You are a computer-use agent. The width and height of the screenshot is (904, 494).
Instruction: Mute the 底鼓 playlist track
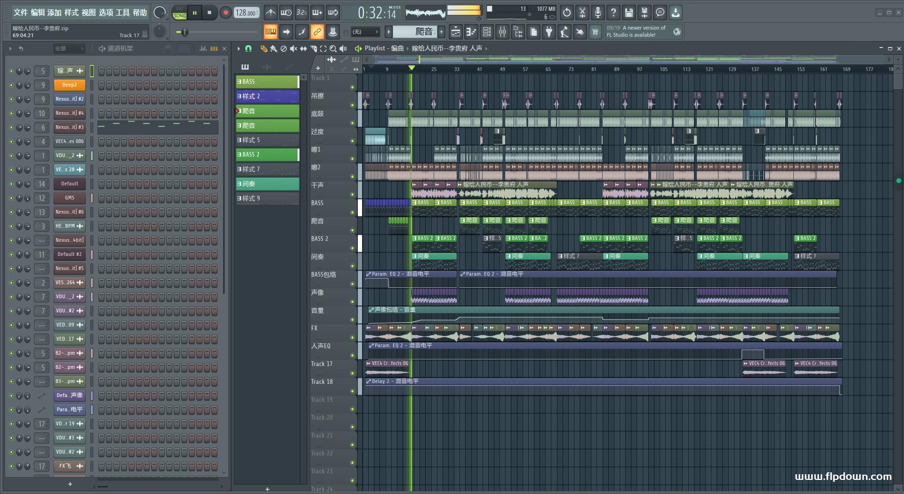pyautogui.click(x=352, y=123)
